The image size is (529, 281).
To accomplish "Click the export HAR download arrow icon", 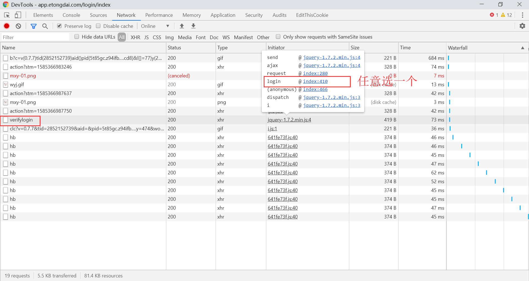I will [x=193, y=26].
